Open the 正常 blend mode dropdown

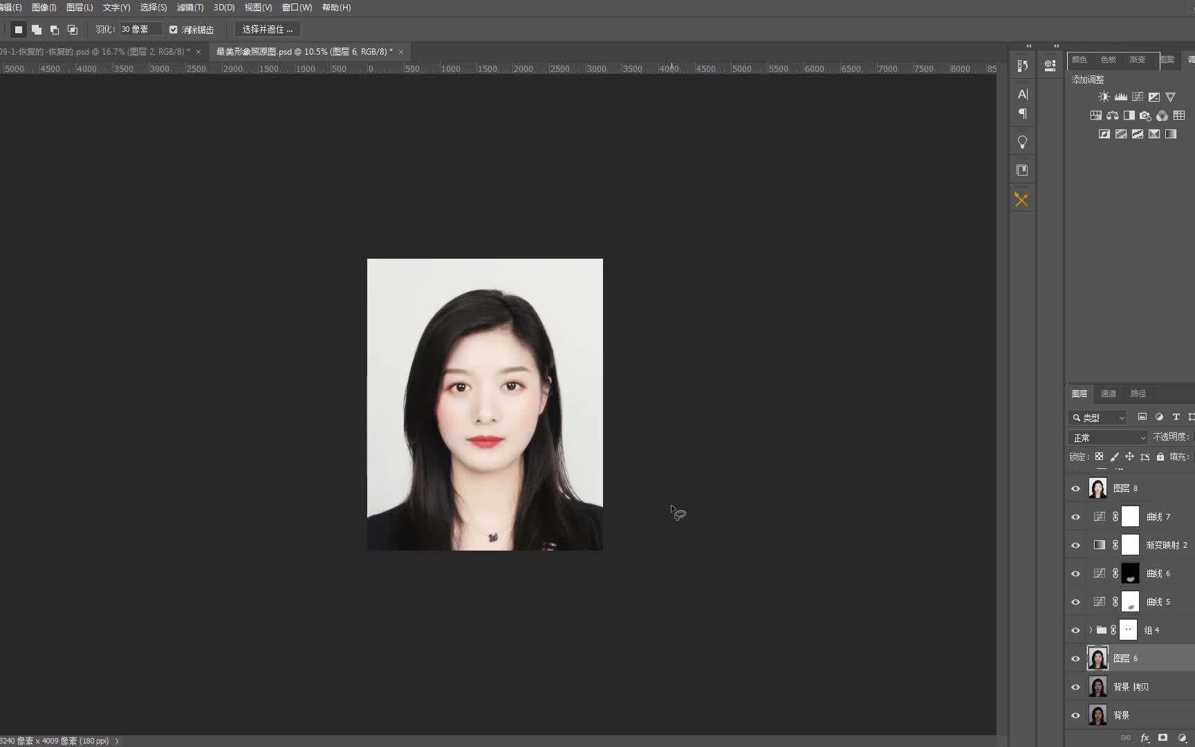click(1107, 438)
